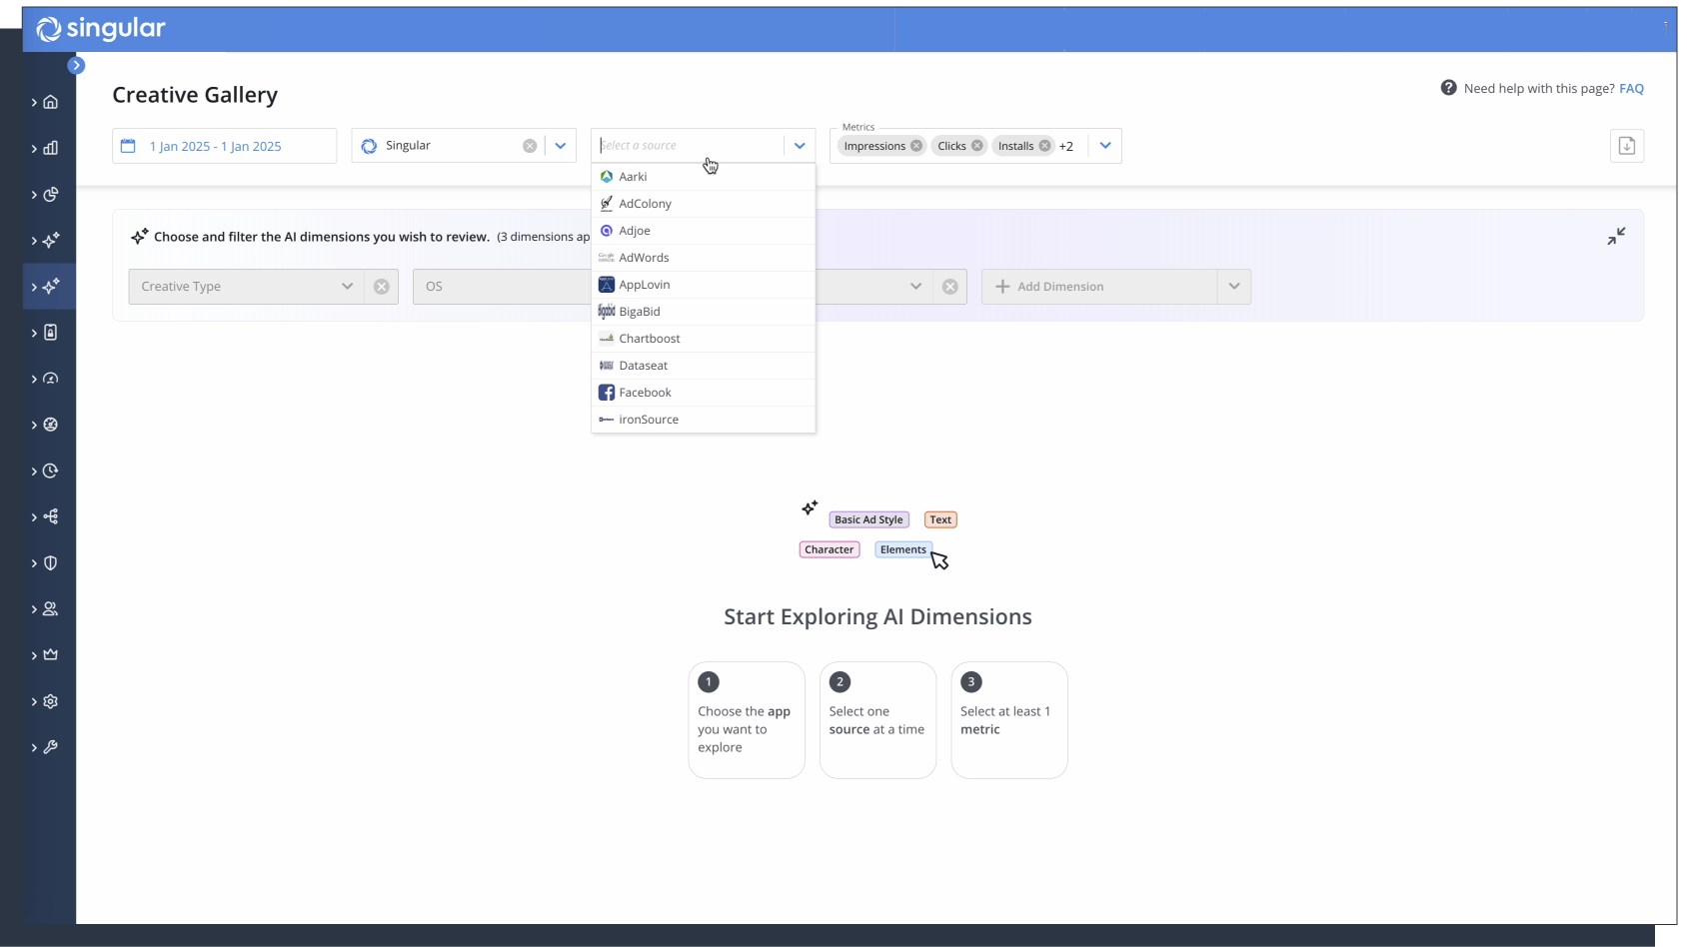Expand the sidebar with the blue arrow button
This screenshot has height=947, width=1688.
(x=76, y=65)
